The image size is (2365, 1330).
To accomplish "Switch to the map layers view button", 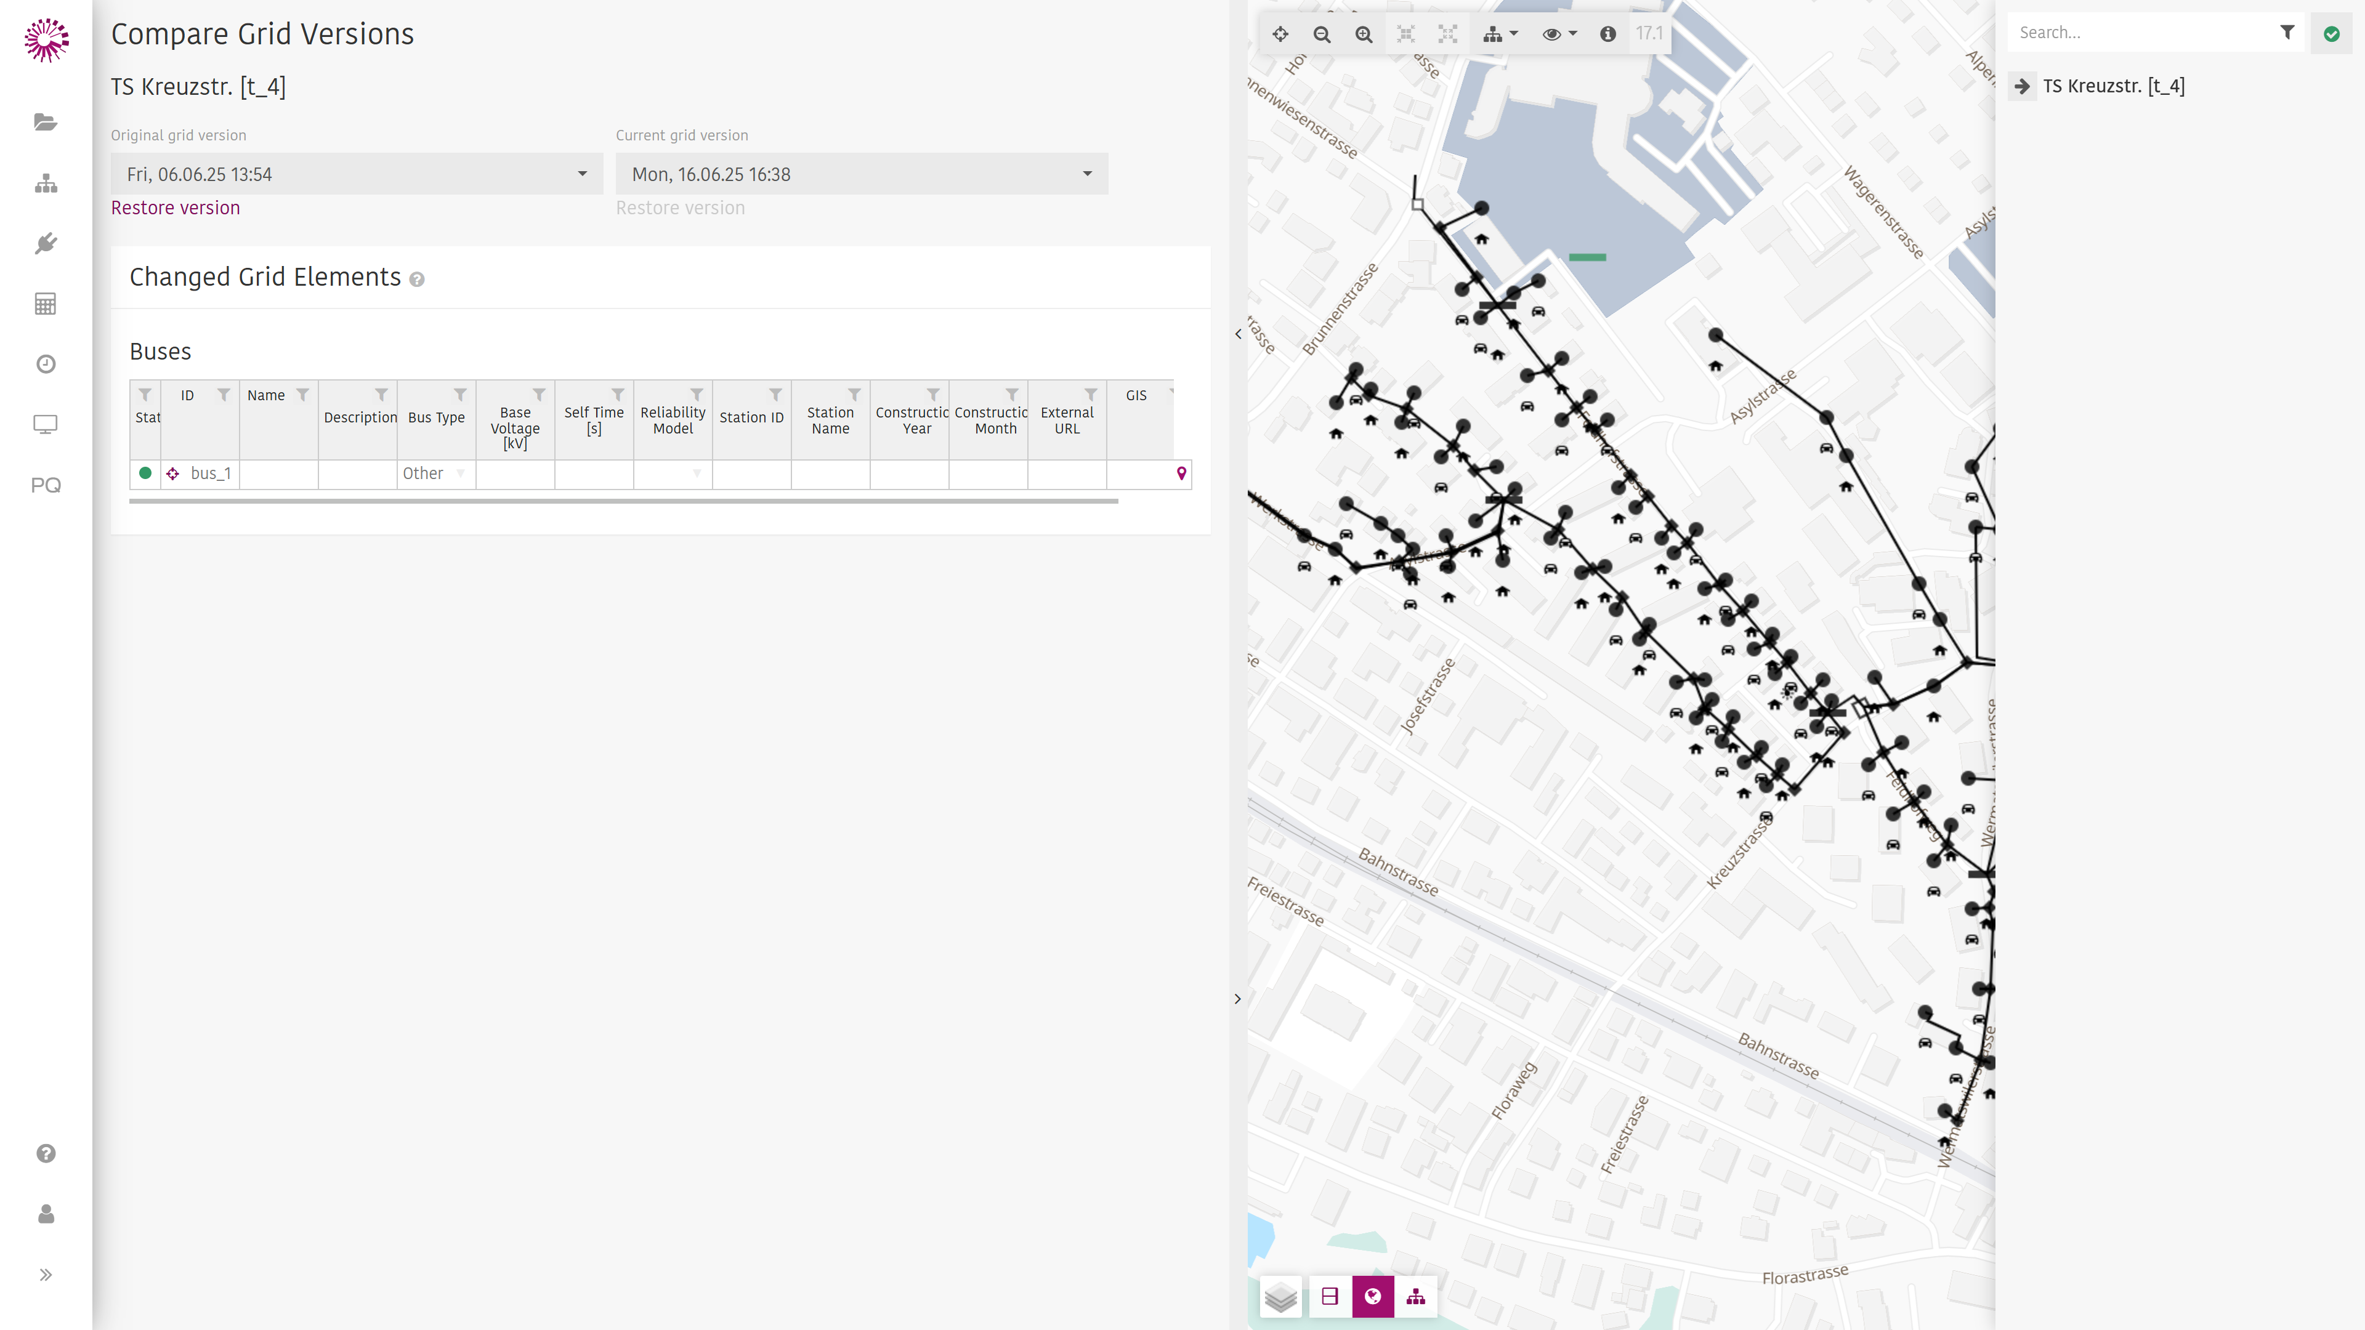I will (x=1281, y=1297).
